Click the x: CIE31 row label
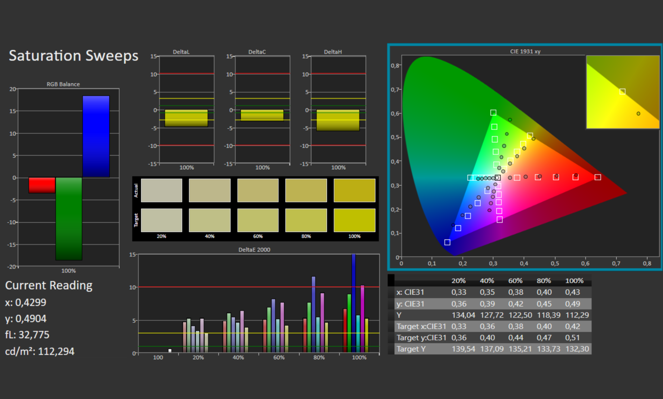 [410, 292]
